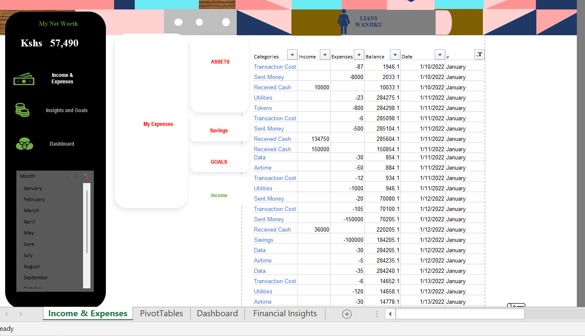Screen dimensions: 585x336
Task: Select January in the Month slicer
Action: point(33,188)
